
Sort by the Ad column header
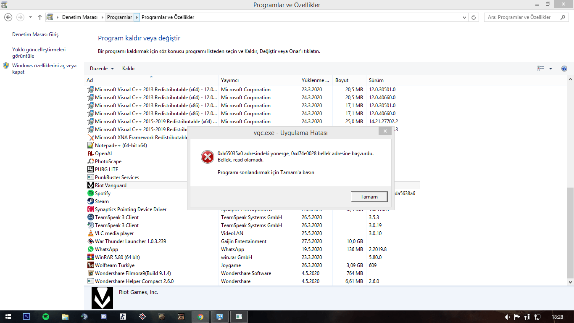click(x=151, y=80)
